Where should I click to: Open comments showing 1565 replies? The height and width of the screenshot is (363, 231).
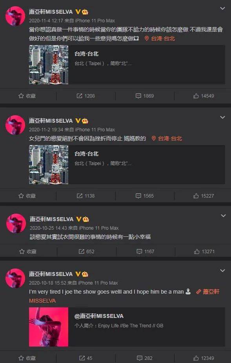pos(145,196)
